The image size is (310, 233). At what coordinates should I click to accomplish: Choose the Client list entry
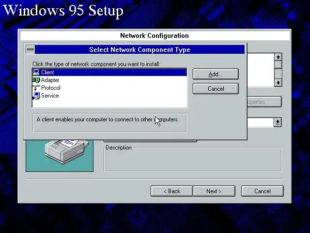pyautogui.click(x=109, y=72)
